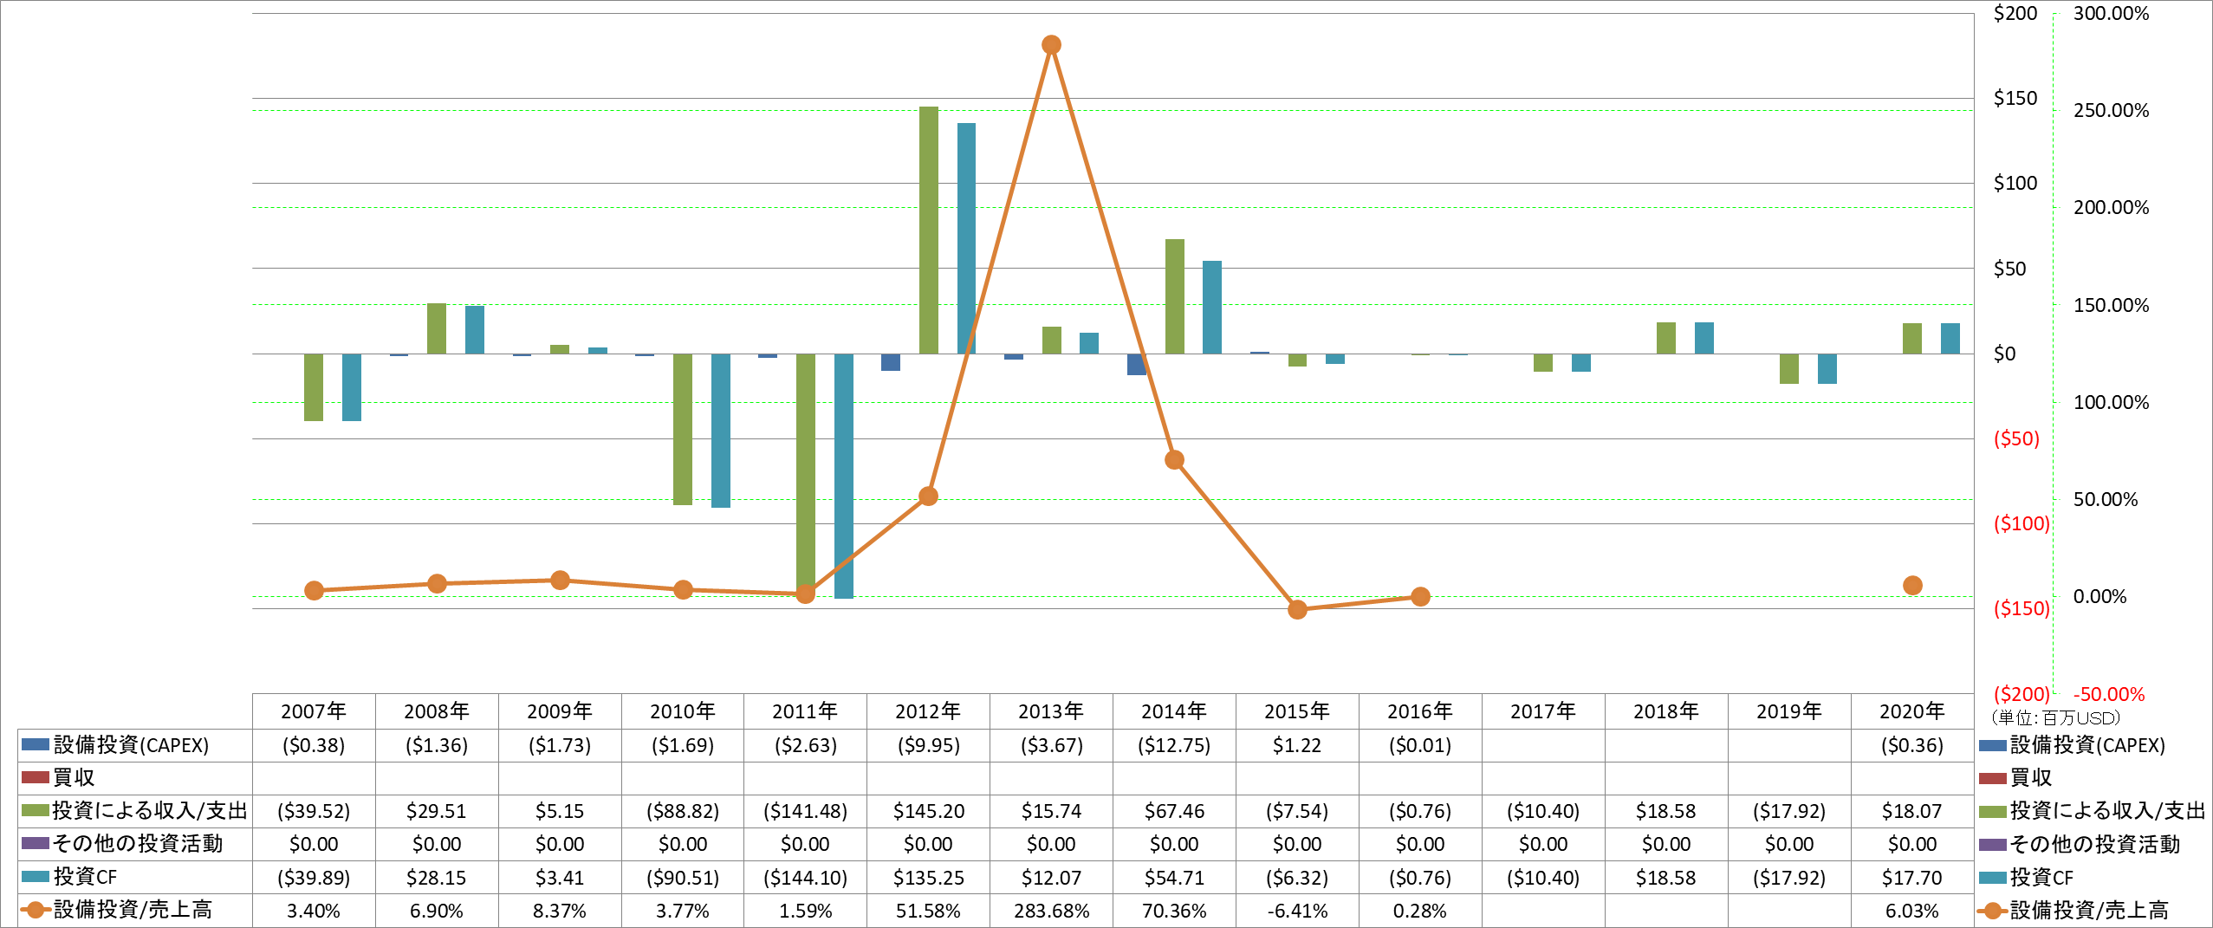Click the 283.68% cell in the table
Image resolution: width=2213 pixels, height=928 pixels.
tap(1051, 911)
